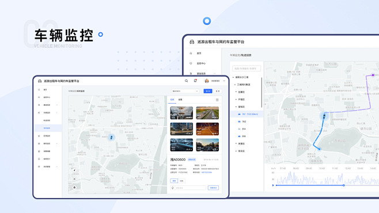Focus the tree search field in the back window
The height and width of the screenshot is (213, 379).
[x=247, y=69]
